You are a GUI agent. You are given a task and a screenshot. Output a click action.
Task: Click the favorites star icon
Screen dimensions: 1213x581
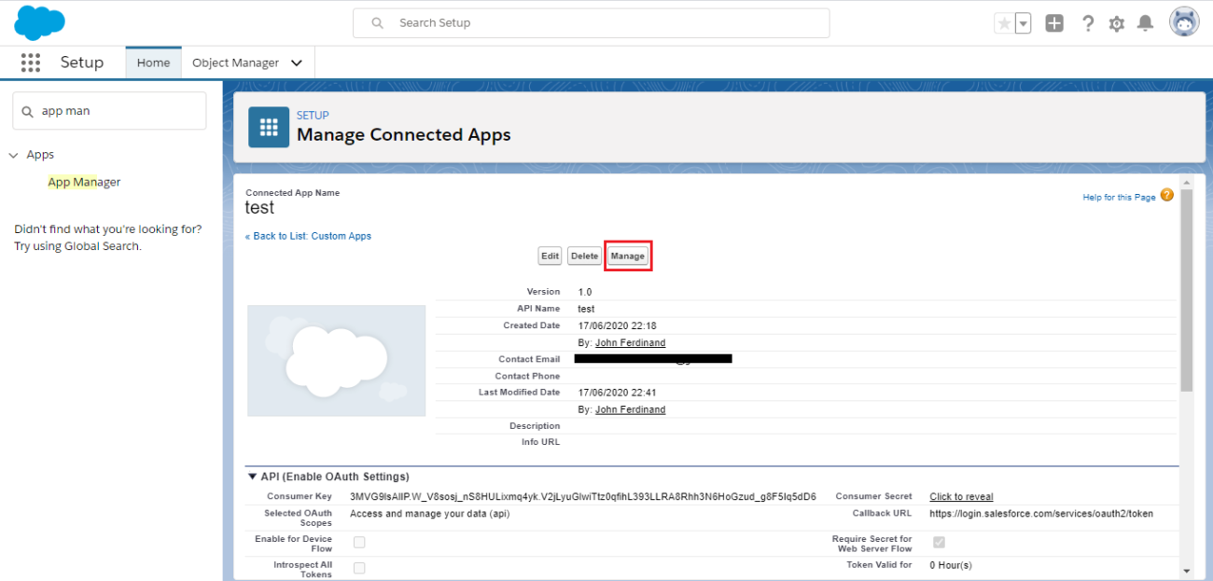coord(1006,21)
